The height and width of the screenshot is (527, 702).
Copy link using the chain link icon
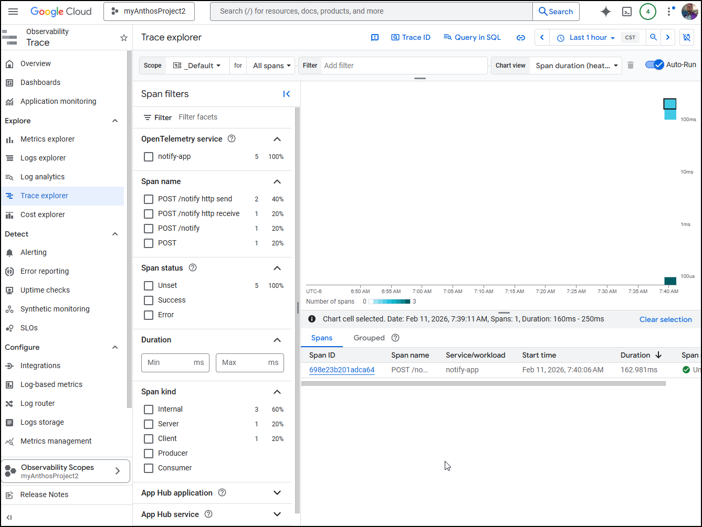pos(520,38)
